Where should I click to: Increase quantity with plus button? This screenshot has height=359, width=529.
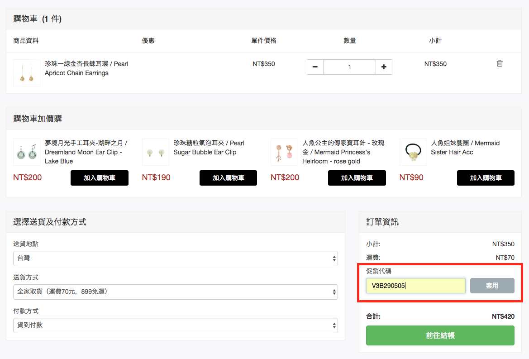pos(384,67)
